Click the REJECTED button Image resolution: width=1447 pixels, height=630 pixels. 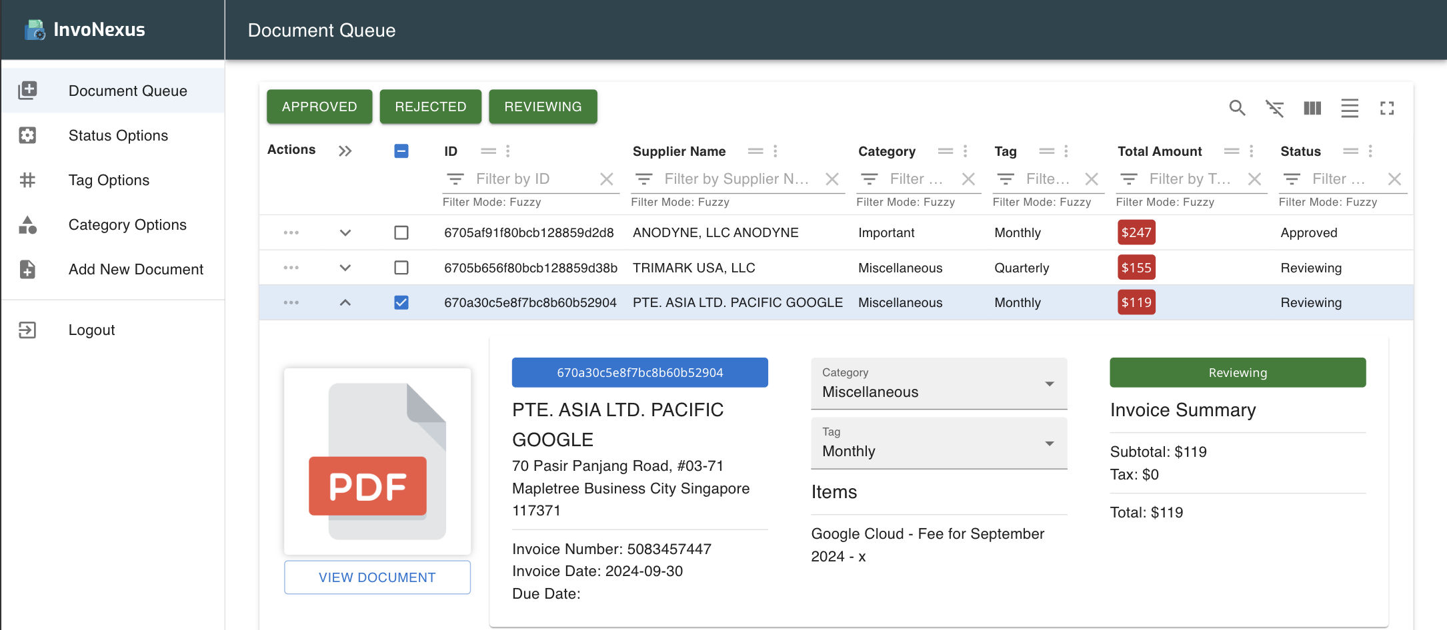[431, 107]
